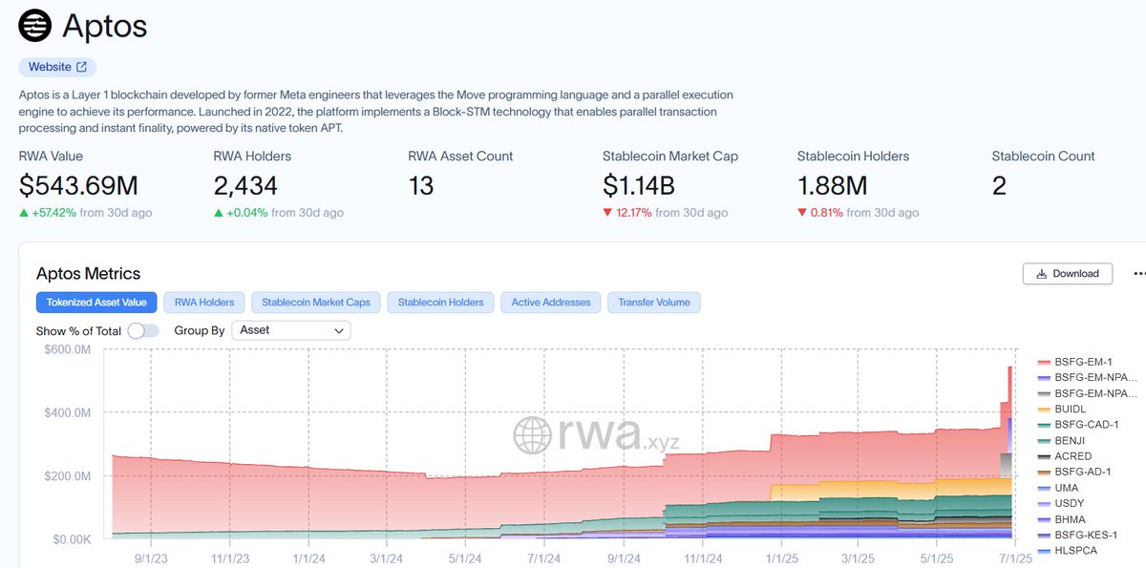
Task: Toggle UMA legend entry
Action: (x=1060, y=488)
